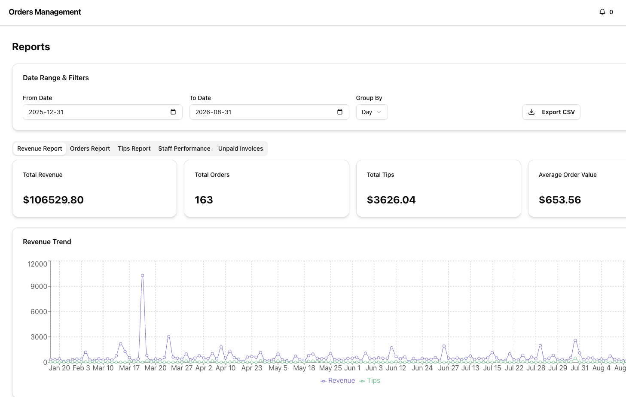Image resolution: width=626 pixels, height=397 pixels.
Task: Click the From Date field label
Action: (x=37, y=98)
